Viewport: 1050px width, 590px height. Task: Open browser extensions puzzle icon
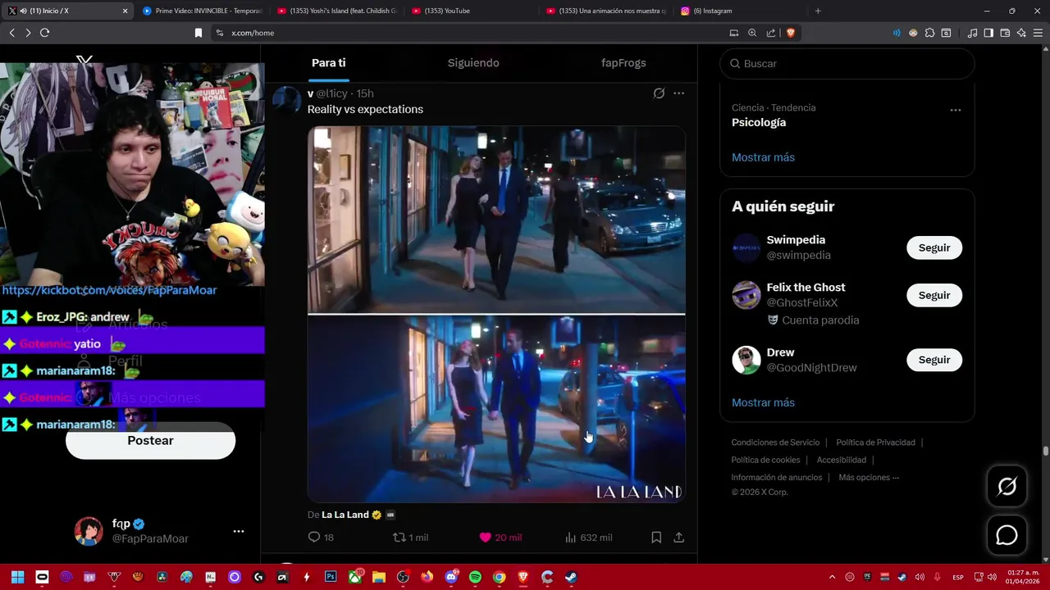(x=929, y=33)
